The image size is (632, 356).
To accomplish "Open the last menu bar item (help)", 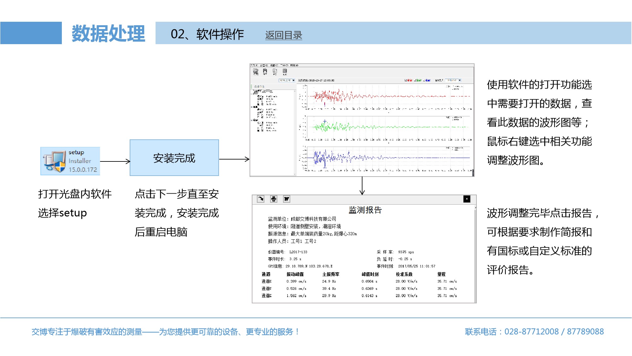I will (x=294, y=66).
